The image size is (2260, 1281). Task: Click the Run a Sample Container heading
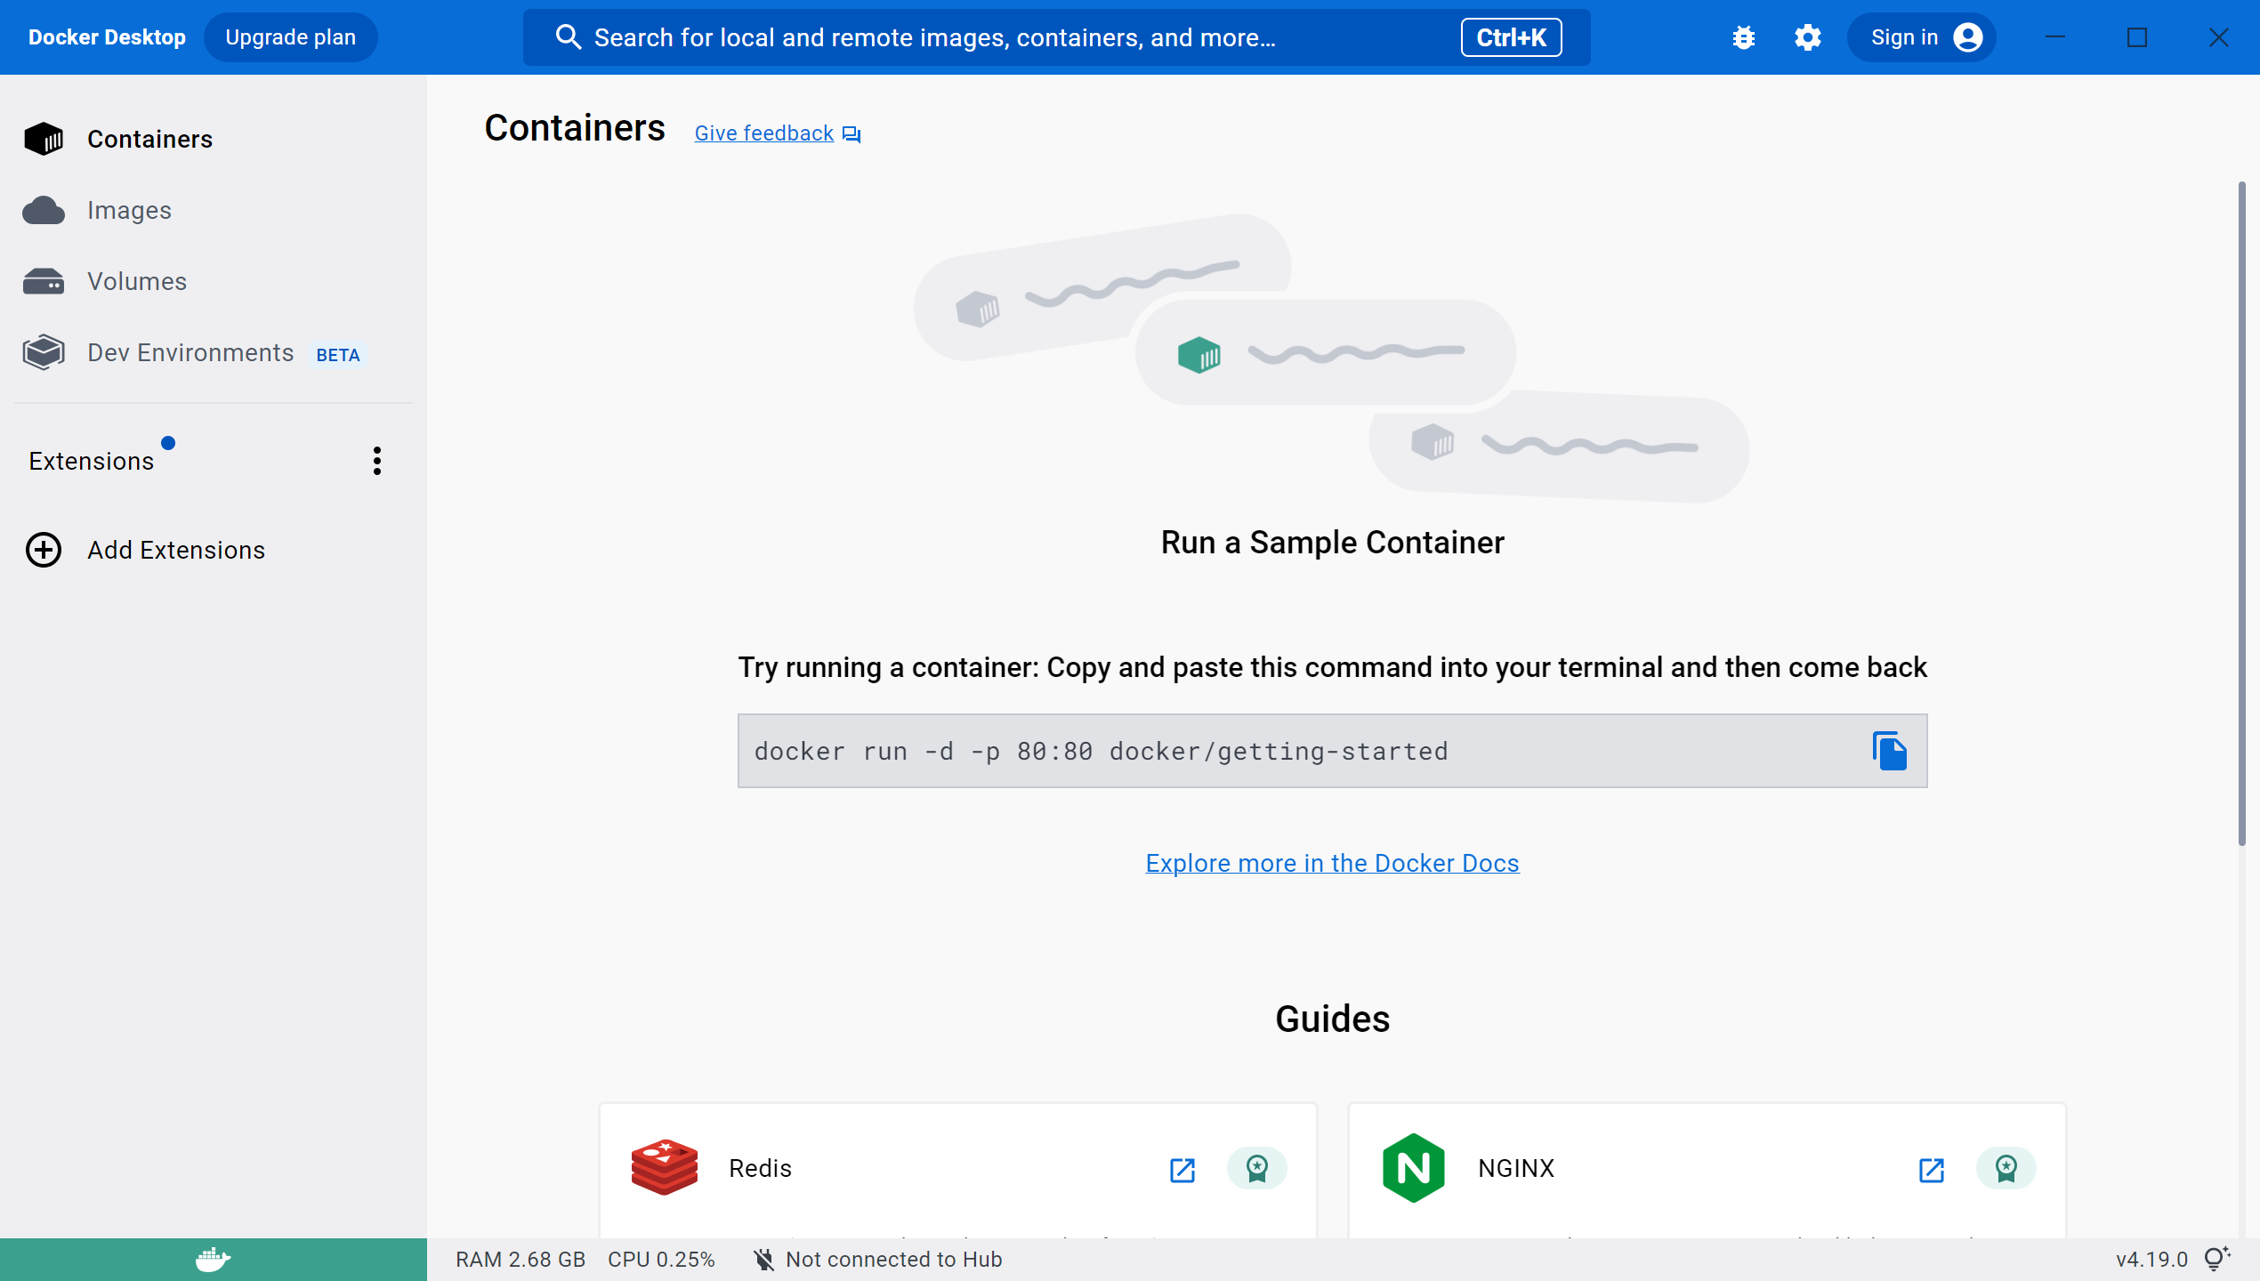pos(1332,543)
